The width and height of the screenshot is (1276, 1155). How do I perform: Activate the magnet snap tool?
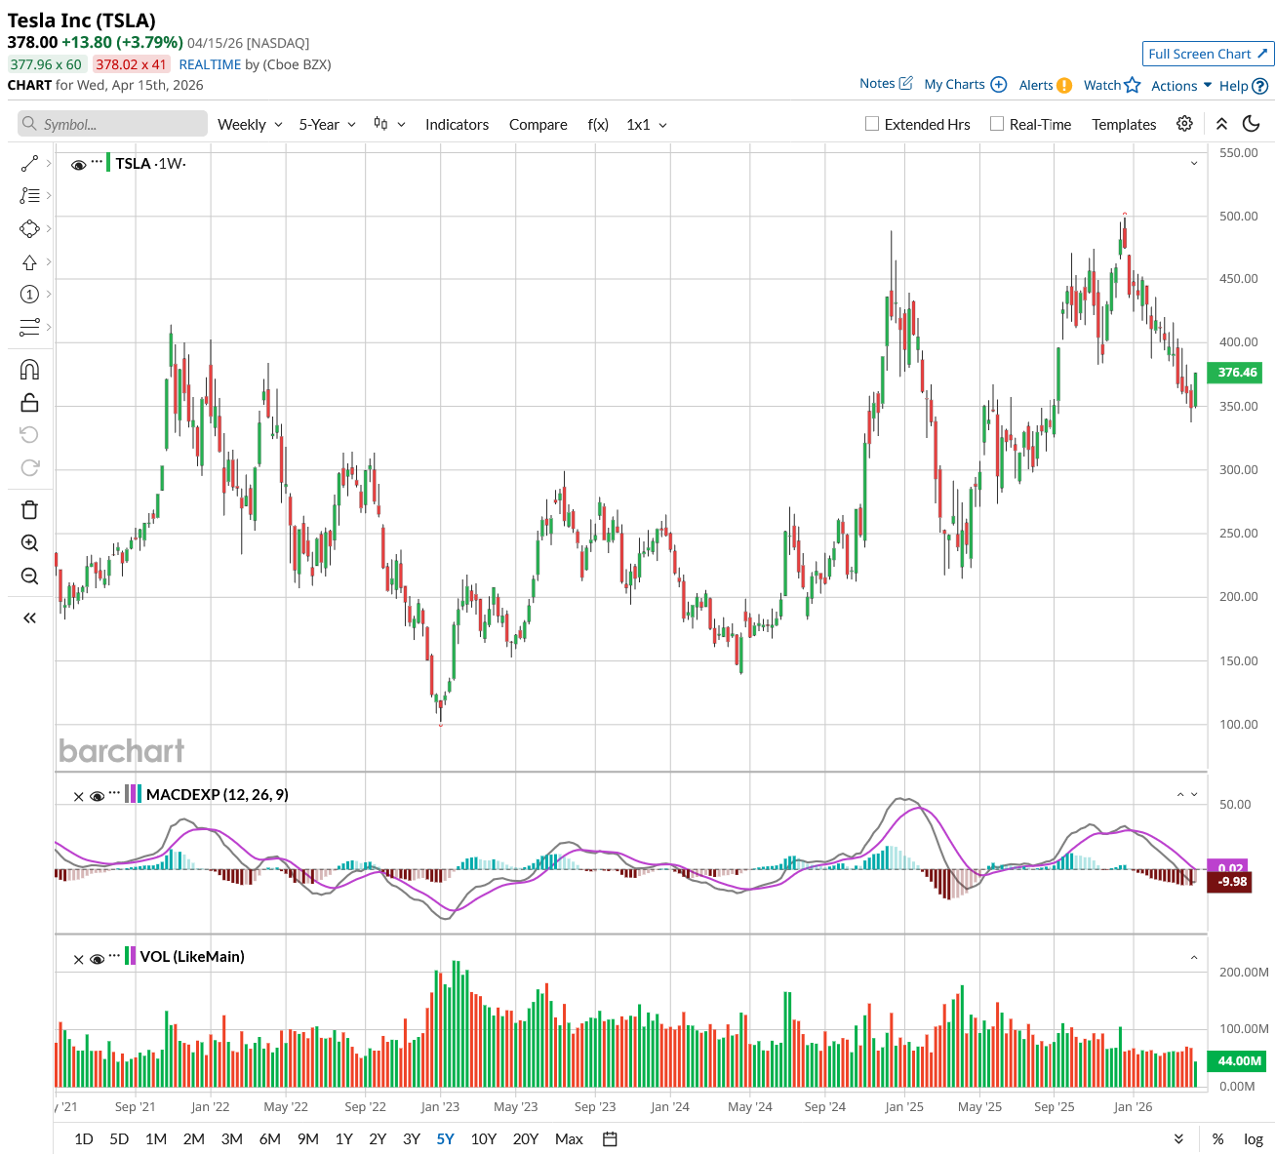[29, 370]
